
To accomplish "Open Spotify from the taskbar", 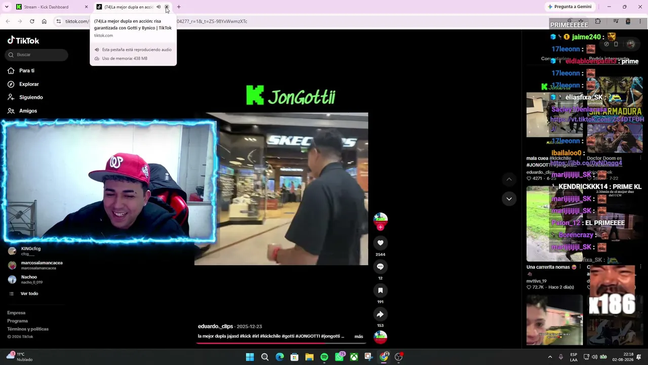I will [x=324, y=357].
